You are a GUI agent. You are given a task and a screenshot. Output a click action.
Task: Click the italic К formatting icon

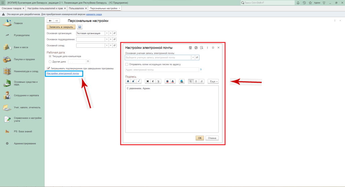(153, 81)
